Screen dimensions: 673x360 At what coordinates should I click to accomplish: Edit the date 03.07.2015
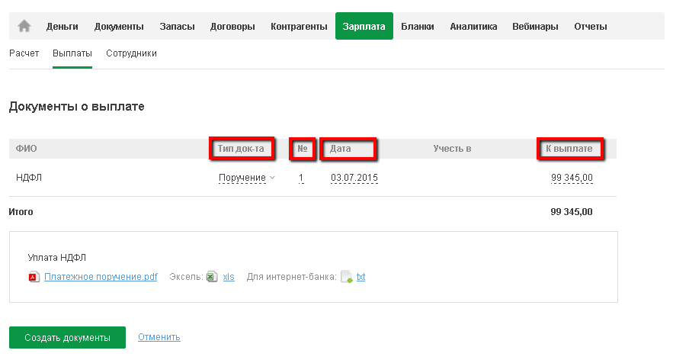pyautogui.click(x=354, y=178)
